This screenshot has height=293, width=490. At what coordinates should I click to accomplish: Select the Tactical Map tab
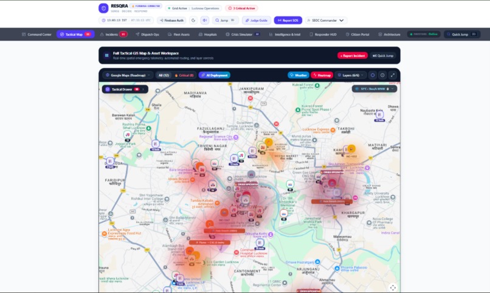[x=75, y=35]
